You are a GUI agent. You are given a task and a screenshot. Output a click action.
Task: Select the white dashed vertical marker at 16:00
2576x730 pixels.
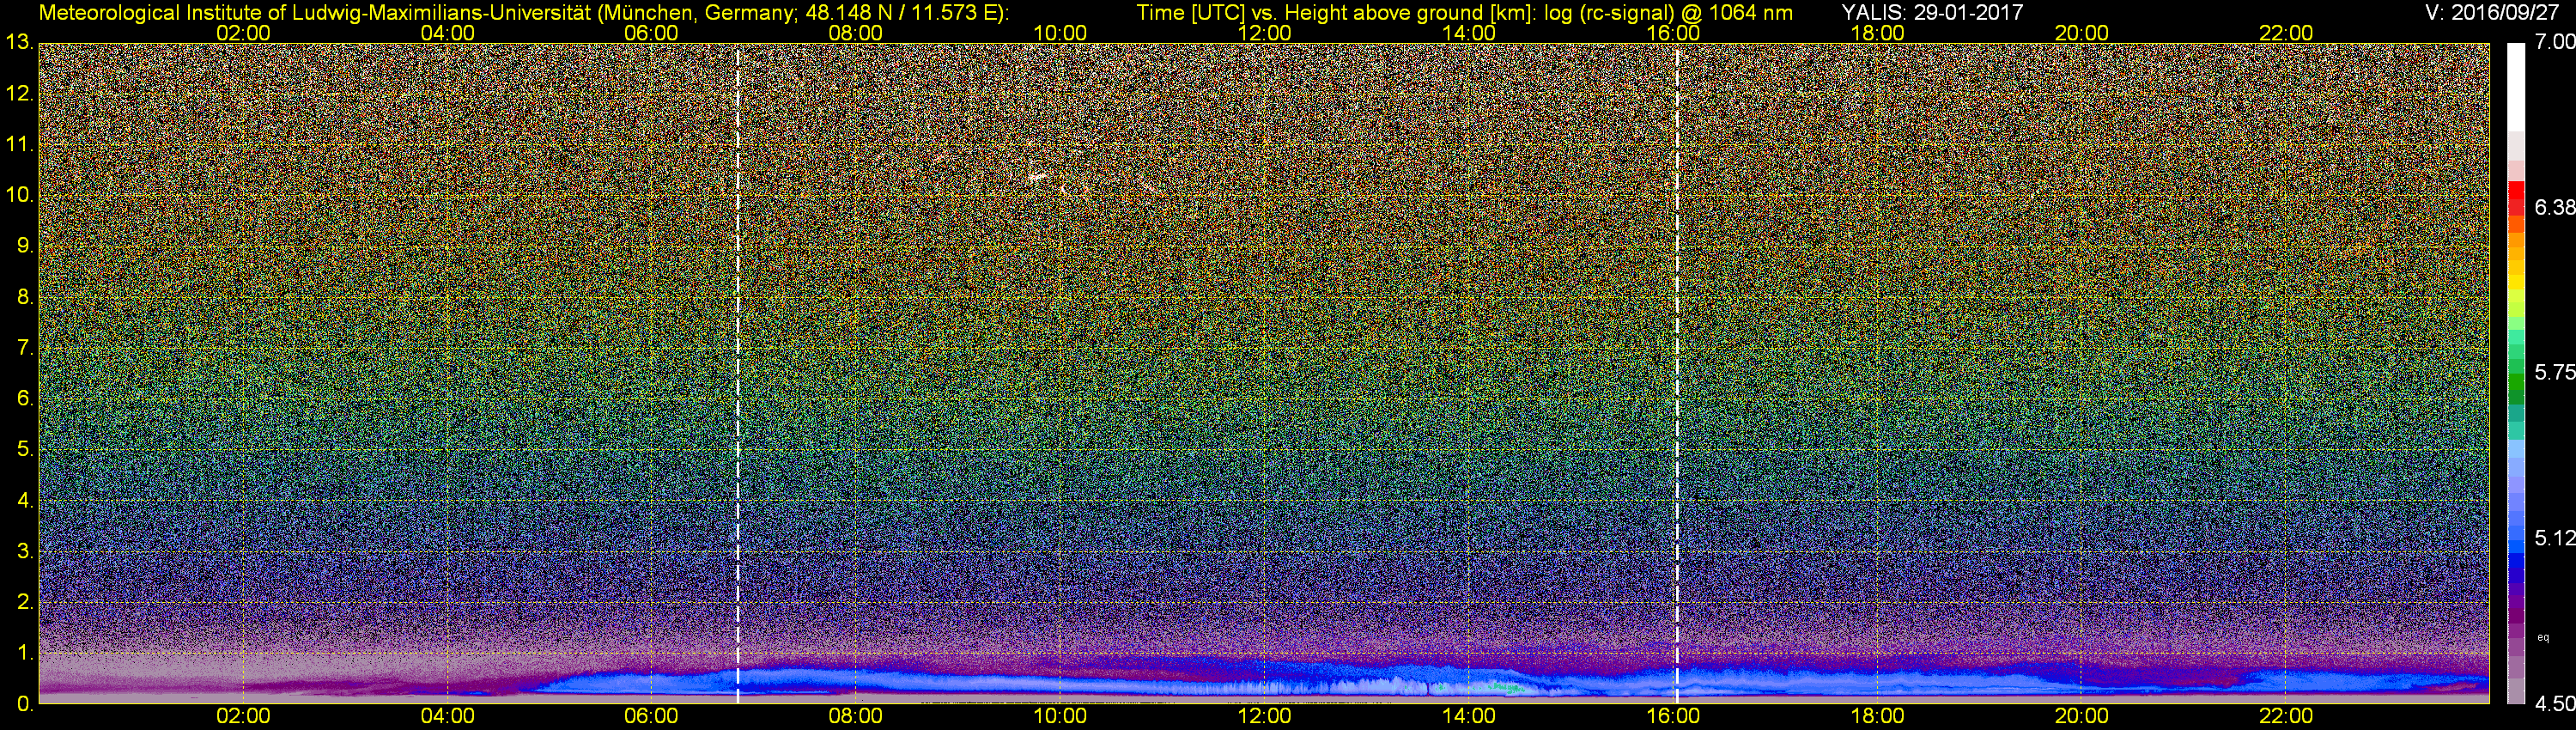coord(1677,373)
